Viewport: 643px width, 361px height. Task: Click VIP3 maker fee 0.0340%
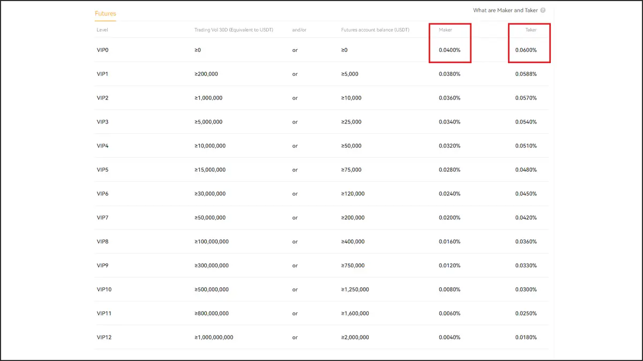pyautogui.click(x=450, y=122)
